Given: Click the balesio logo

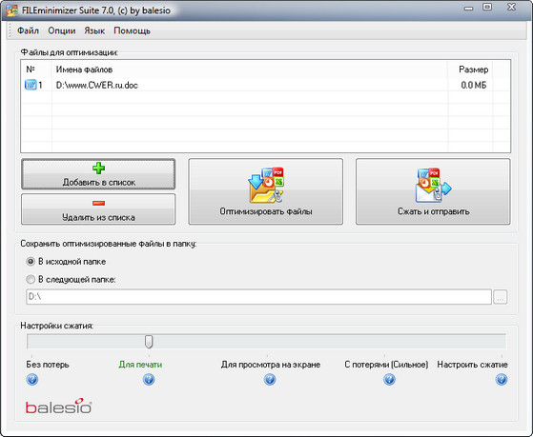Looking at the screenshot, I should tap(58, 407).
